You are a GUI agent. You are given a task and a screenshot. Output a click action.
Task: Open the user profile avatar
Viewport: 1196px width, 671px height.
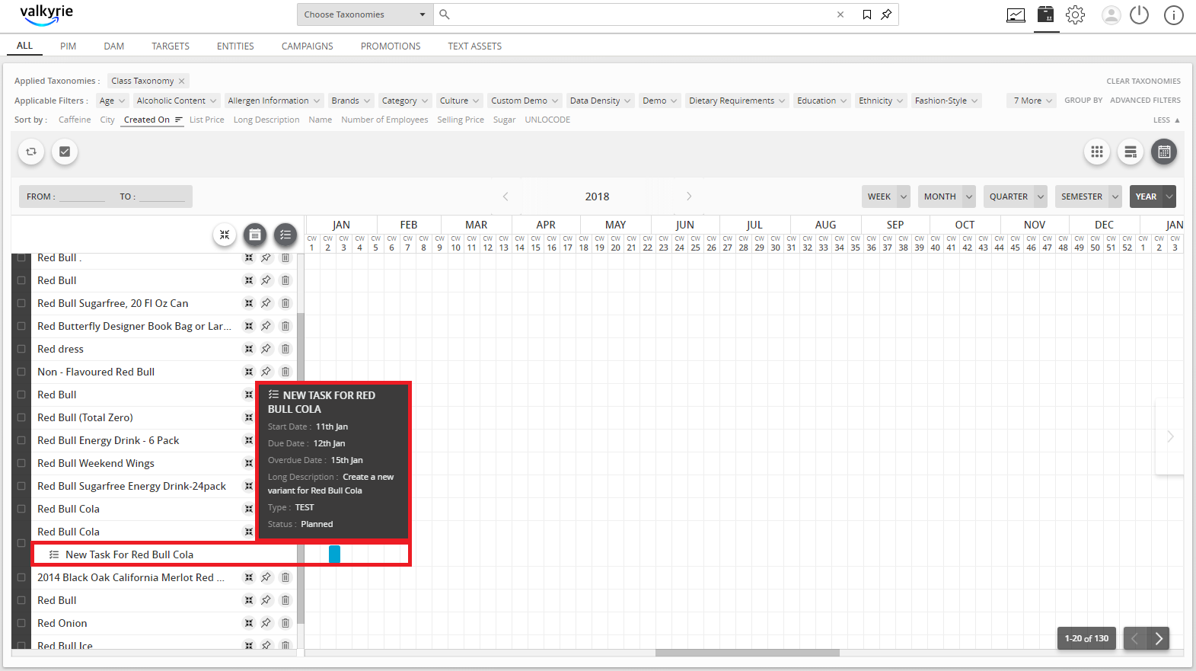coord(1111,15)
